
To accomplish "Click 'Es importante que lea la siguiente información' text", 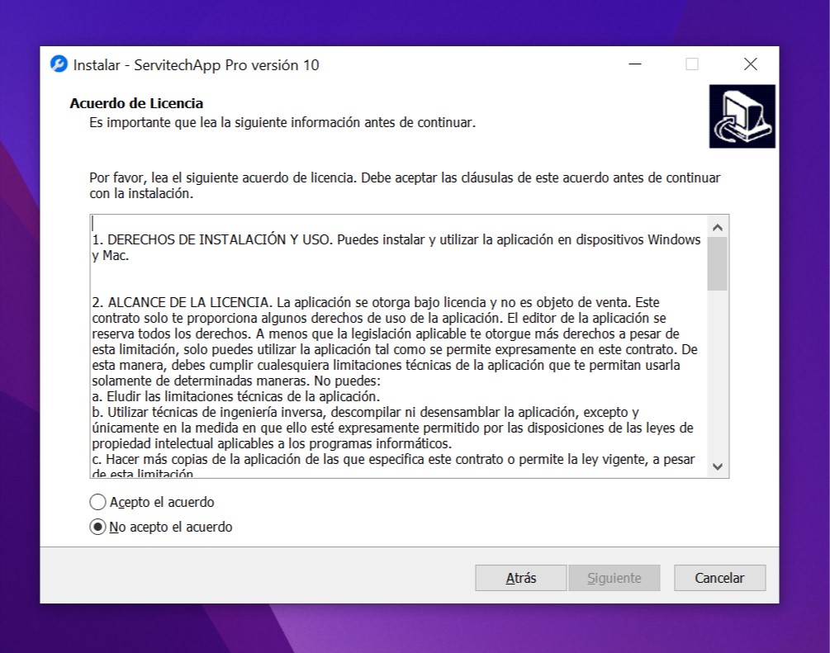I will (282, 123).
